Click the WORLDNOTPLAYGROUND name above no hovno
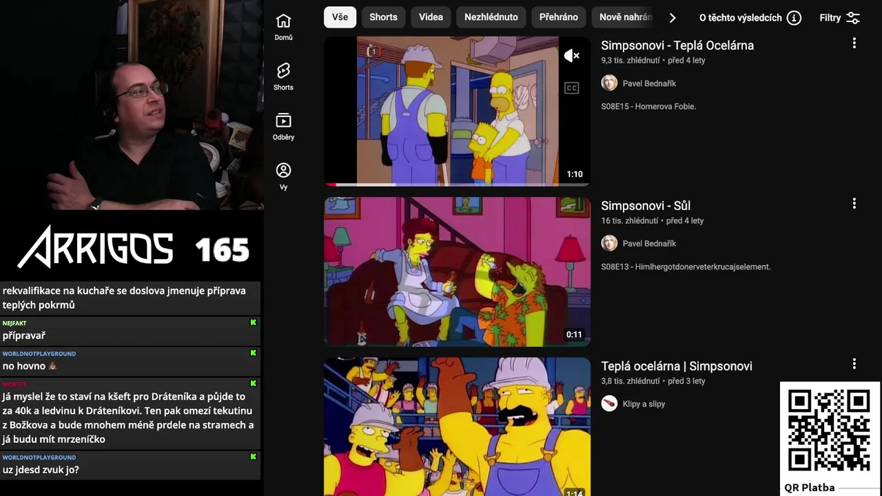 click(x=39, y=353)
